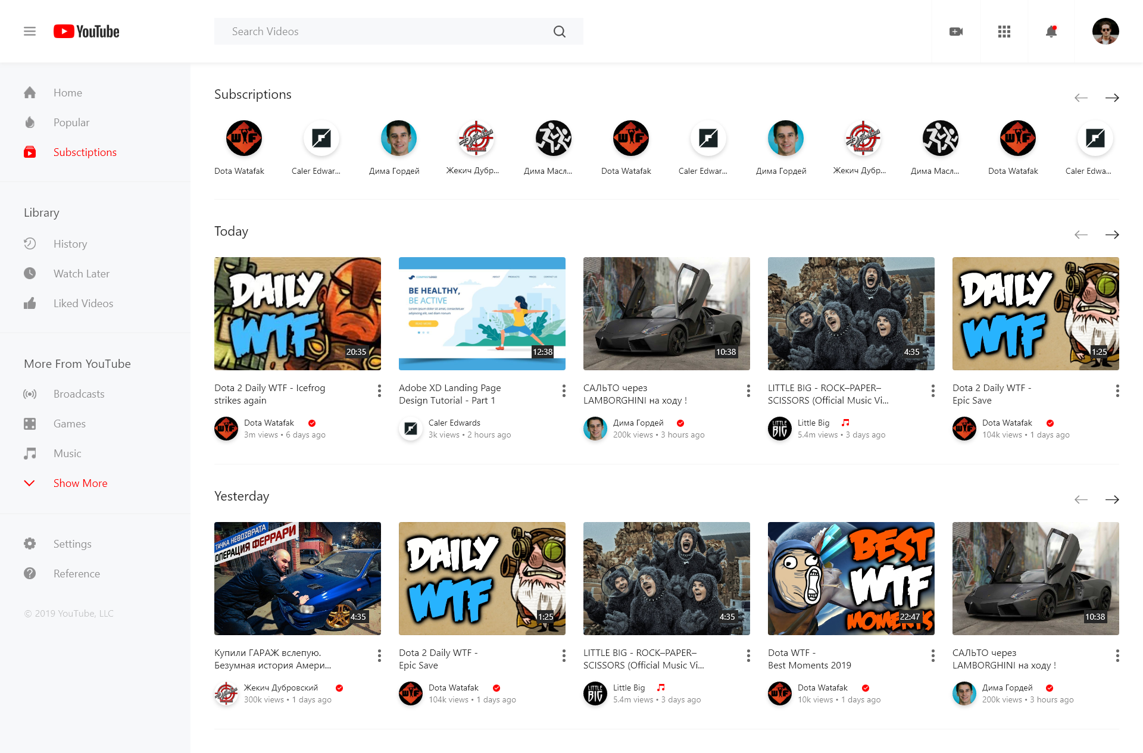Viewport: 1143px width, 753px height.
Task: Open Best WTF Moments video thumbnail
Action: click(851, 578)
